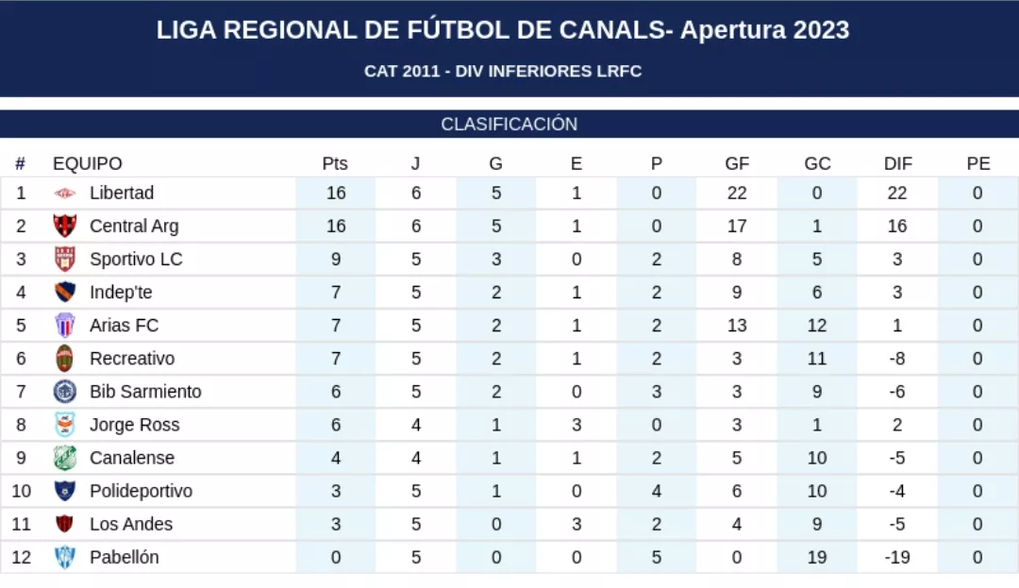Open the Libertad team name link
This screenshot has width=1019, height=588.
click(122, 193)
